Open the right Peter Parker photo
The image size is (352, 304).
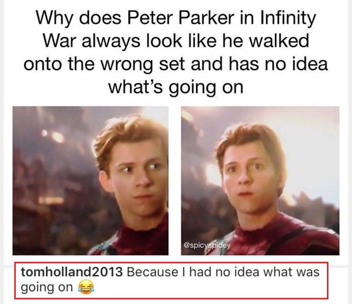(x=260, y=180)
